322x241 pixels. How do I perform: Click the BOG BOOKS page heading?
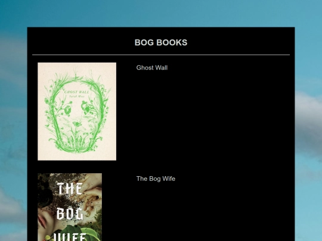tap(161, 43)
